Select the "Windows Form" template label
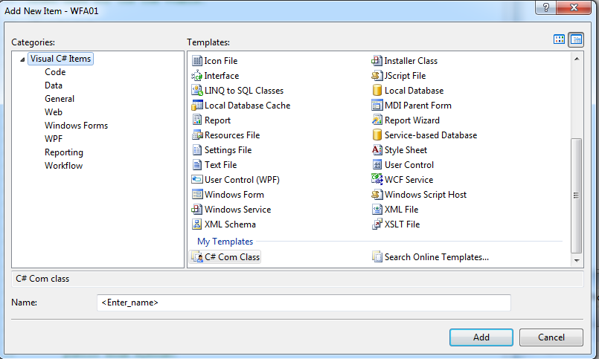599x359 pixels. coord(234,195)
